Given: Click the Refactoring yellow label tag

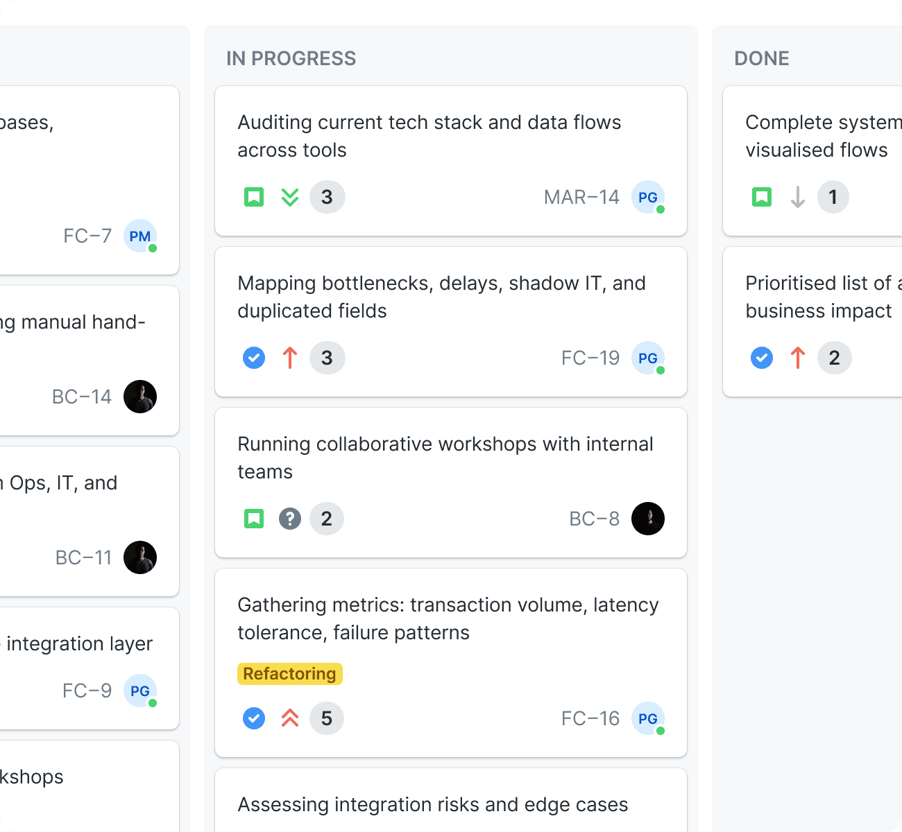Looking at the screenshot, I should coord(290,674).
